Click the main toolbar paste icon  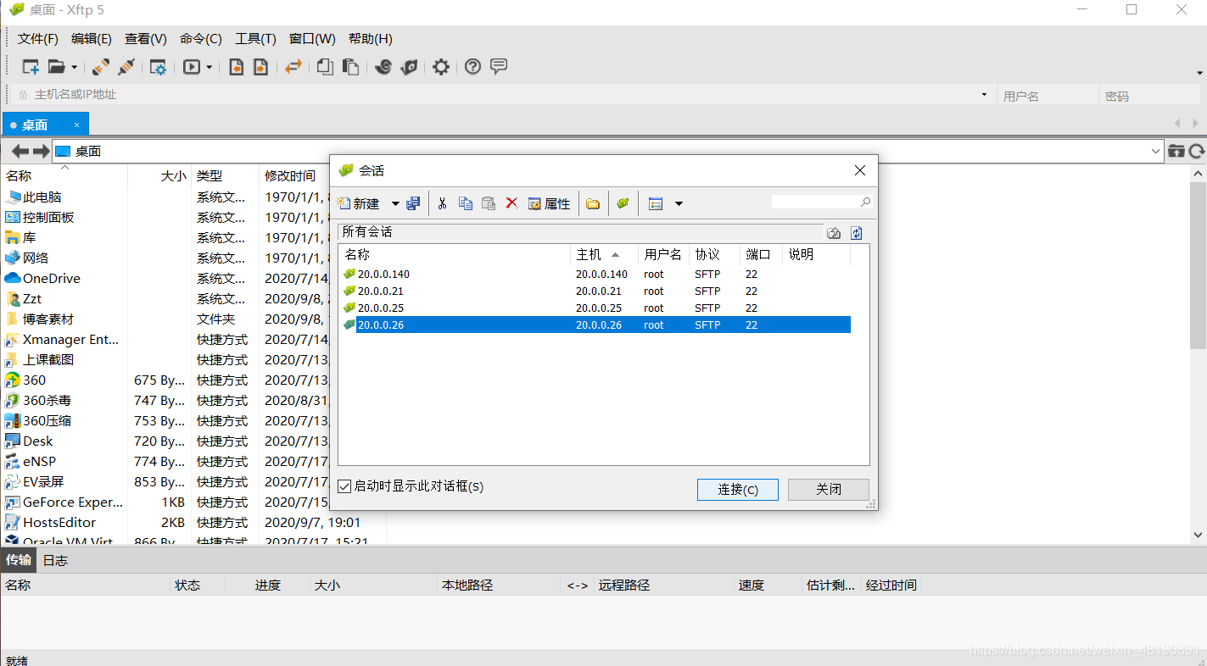(x=350, y=67)
